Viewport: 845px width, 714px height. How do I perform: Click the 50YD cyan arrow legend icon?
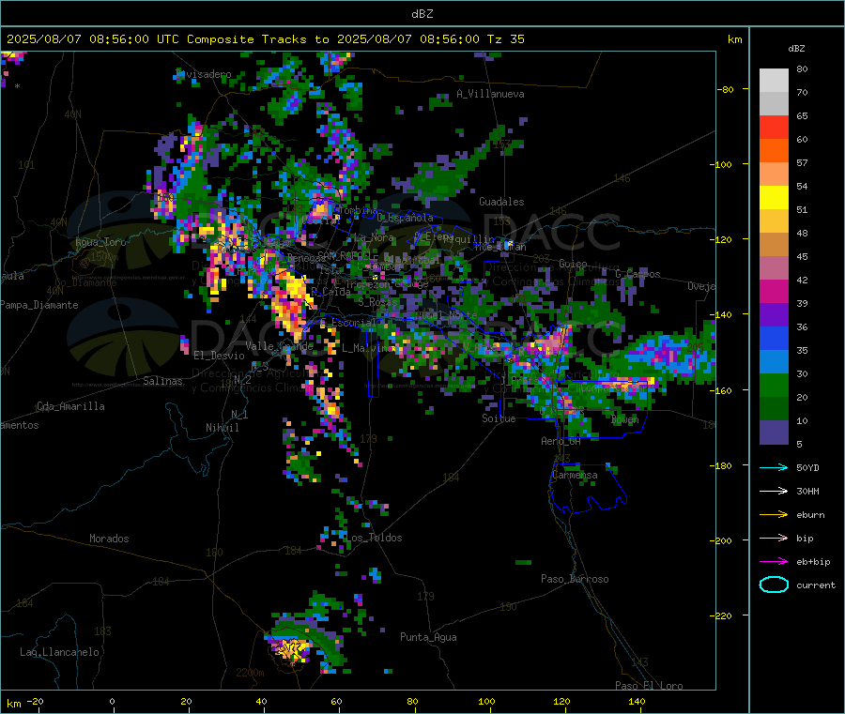click(x=774, y=467)
